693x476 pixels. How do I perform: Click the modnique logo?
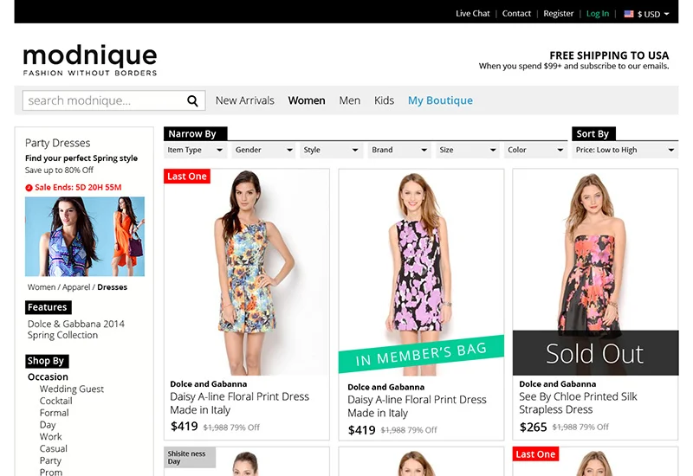(x=90, y=60)
